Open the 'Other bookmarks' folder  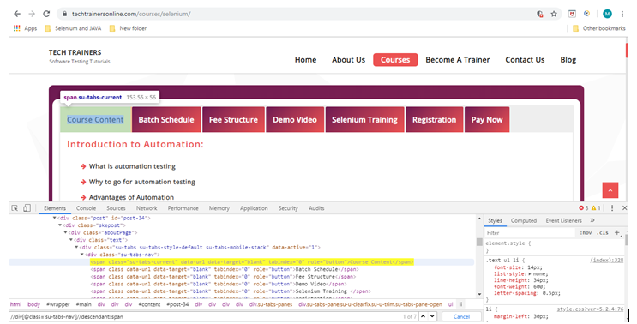pos(599,28)
